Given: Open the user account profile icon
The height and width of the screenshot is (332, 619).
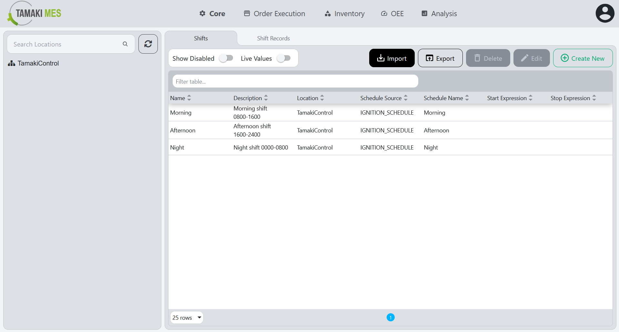Looking at the screenshot, I should tap(605, 13).
